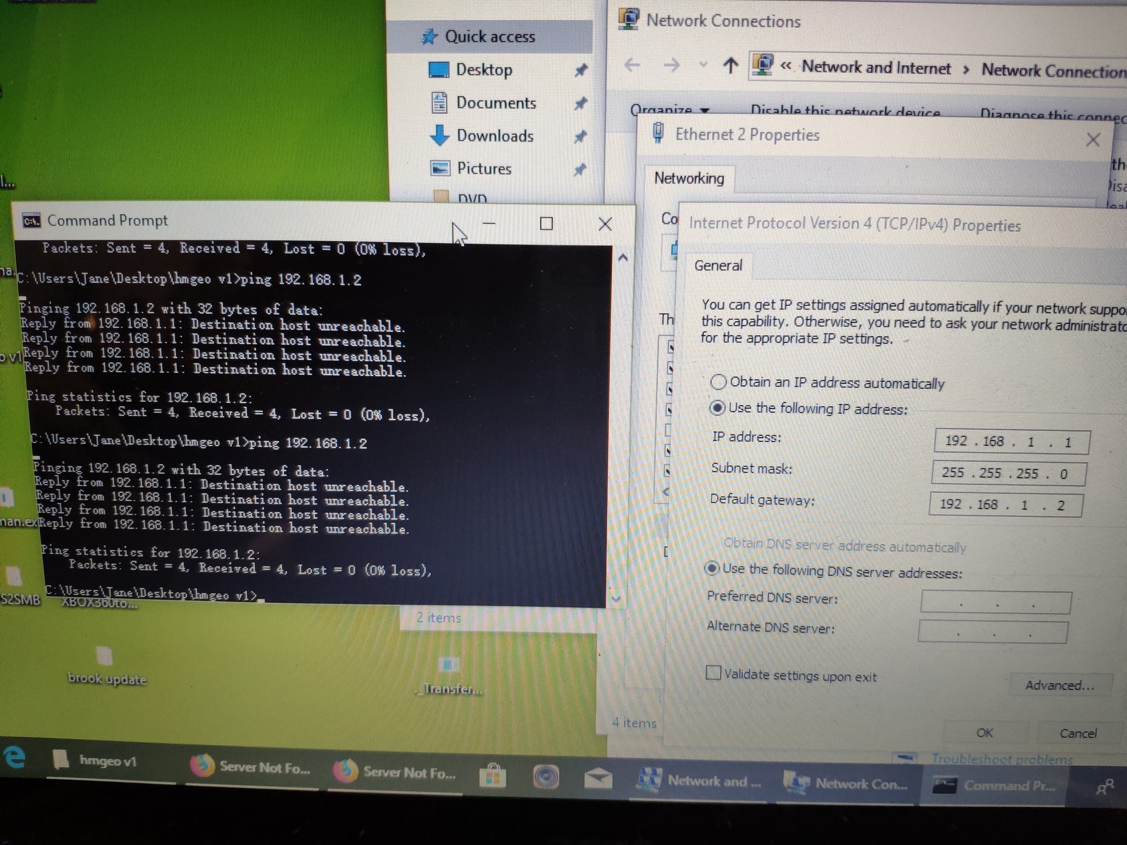Click the Preferred DNS server field
This screenshot has height=845, width=1127.
tap(996, 602)
